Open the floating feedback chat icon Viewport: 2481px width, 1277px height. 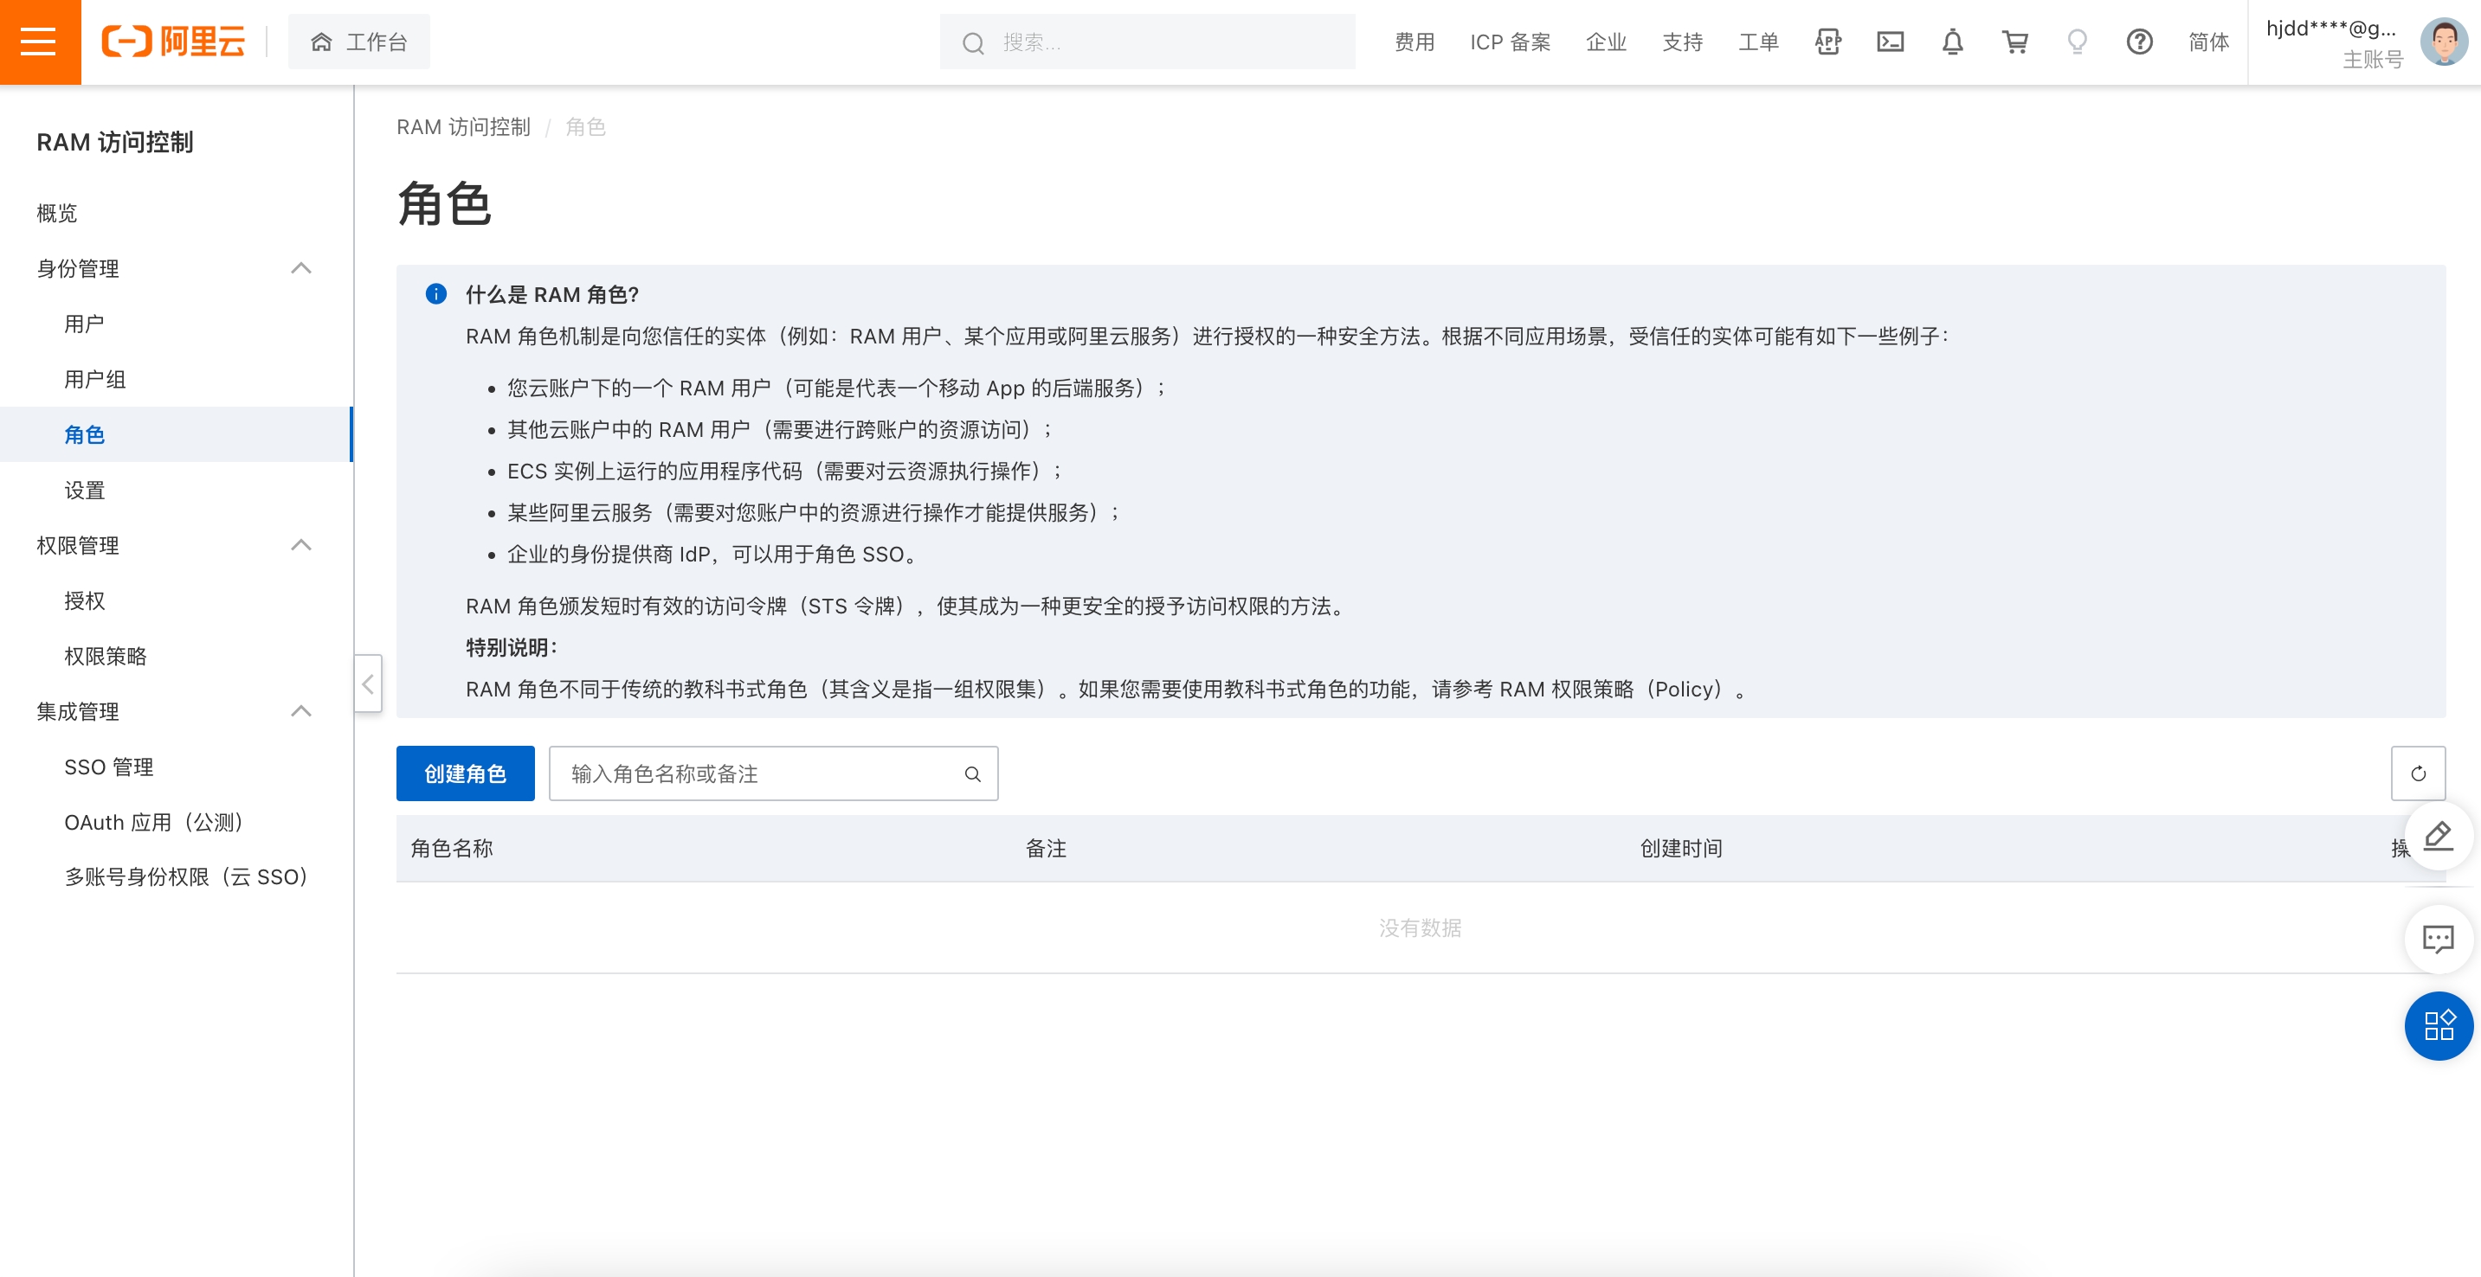2439,938
